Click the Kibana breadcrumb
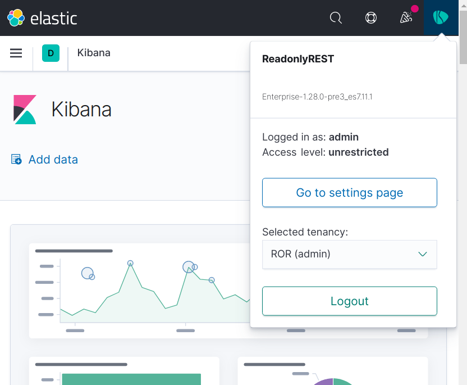467x385 pixels. click(94, 53)
